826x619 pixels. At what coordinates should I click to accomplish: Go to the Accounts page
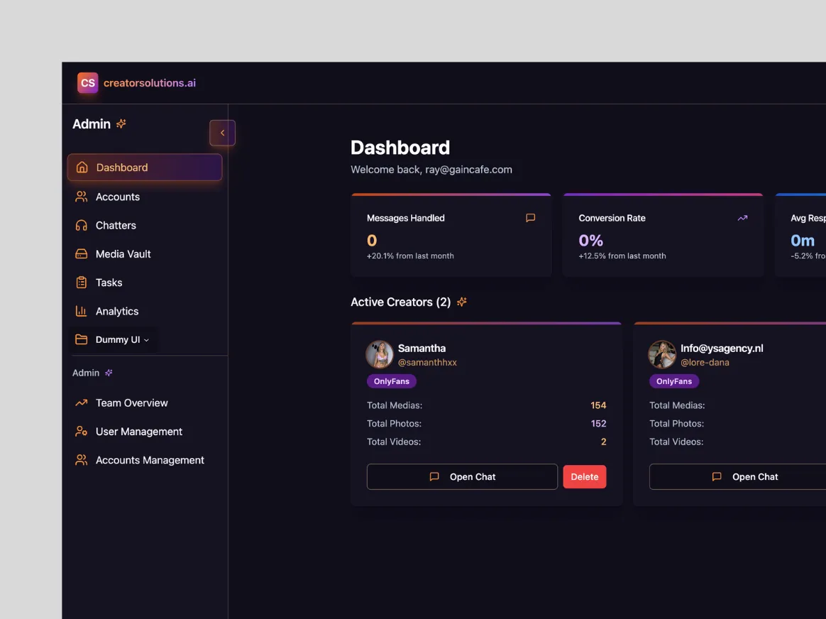click(x=117, y=197)
